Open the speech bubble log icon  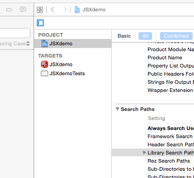point(23,10)
